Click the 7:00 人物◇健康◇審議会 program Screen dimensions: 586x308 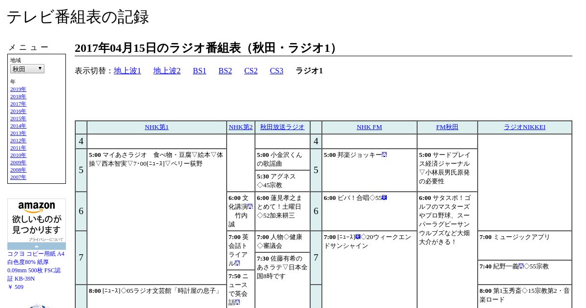click(282, 242)
